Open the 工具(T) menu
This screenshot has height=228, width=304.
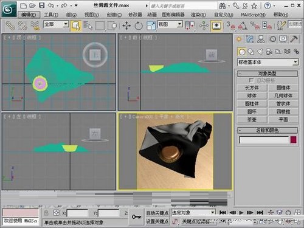pos(51,15)
